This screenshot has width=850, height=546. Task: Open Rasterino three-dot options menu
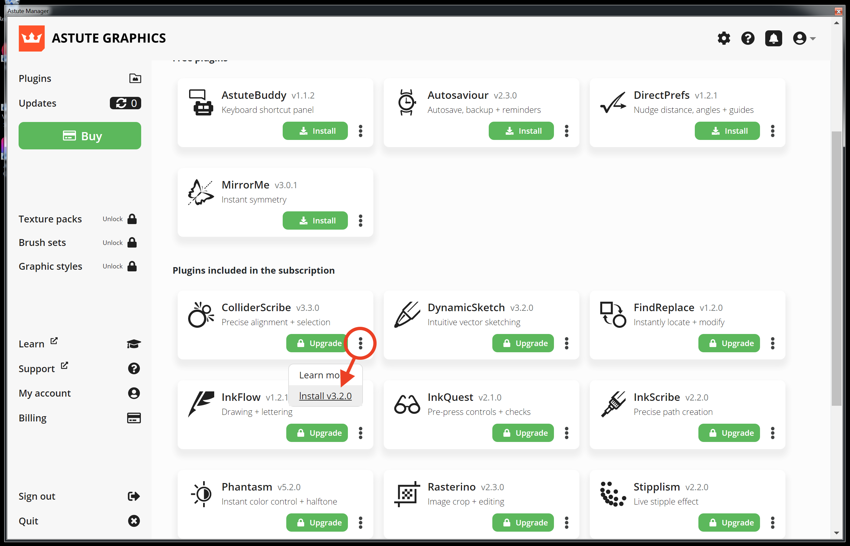(567, 523)
